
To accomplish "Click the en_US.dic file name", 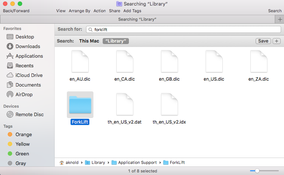I will (214, 79).
